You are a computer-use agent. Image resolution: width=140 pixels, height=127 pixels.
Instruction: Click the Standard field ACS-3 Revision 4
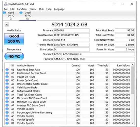94,54
